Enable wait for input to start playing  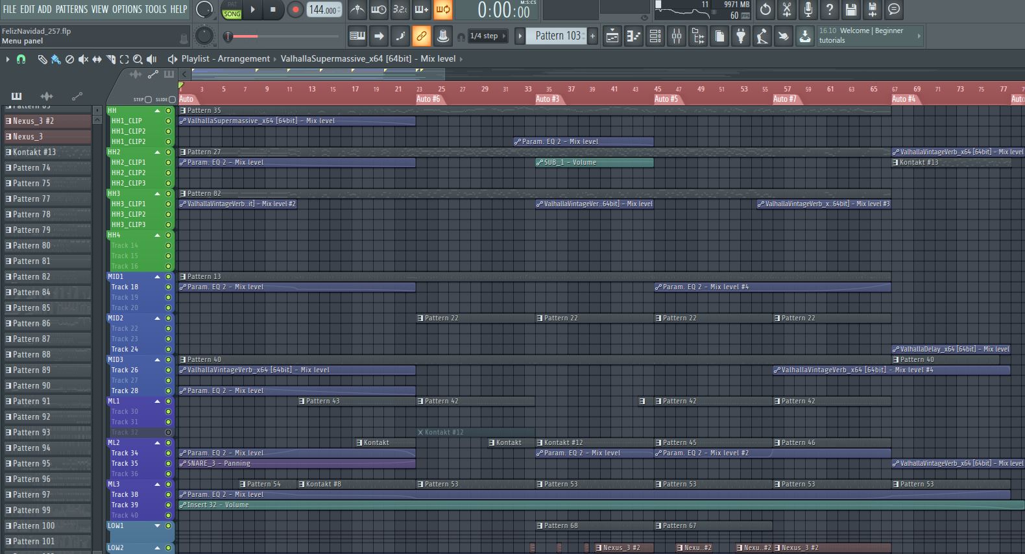pyautogui.click(x=379, y=10)
